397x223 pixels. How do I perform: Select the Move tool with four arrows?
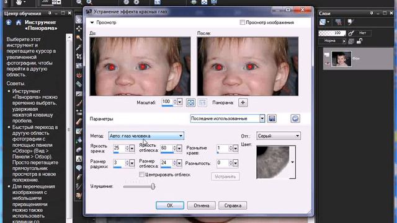[79, 28]
